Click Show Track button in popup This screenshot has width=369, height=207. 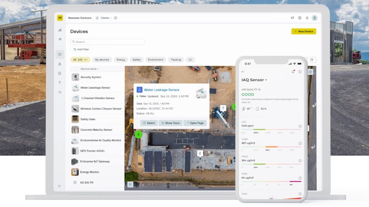coord(171,123)
